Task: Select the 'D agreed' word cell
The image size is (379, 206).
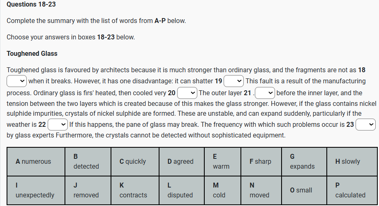Action: (181, 161)
